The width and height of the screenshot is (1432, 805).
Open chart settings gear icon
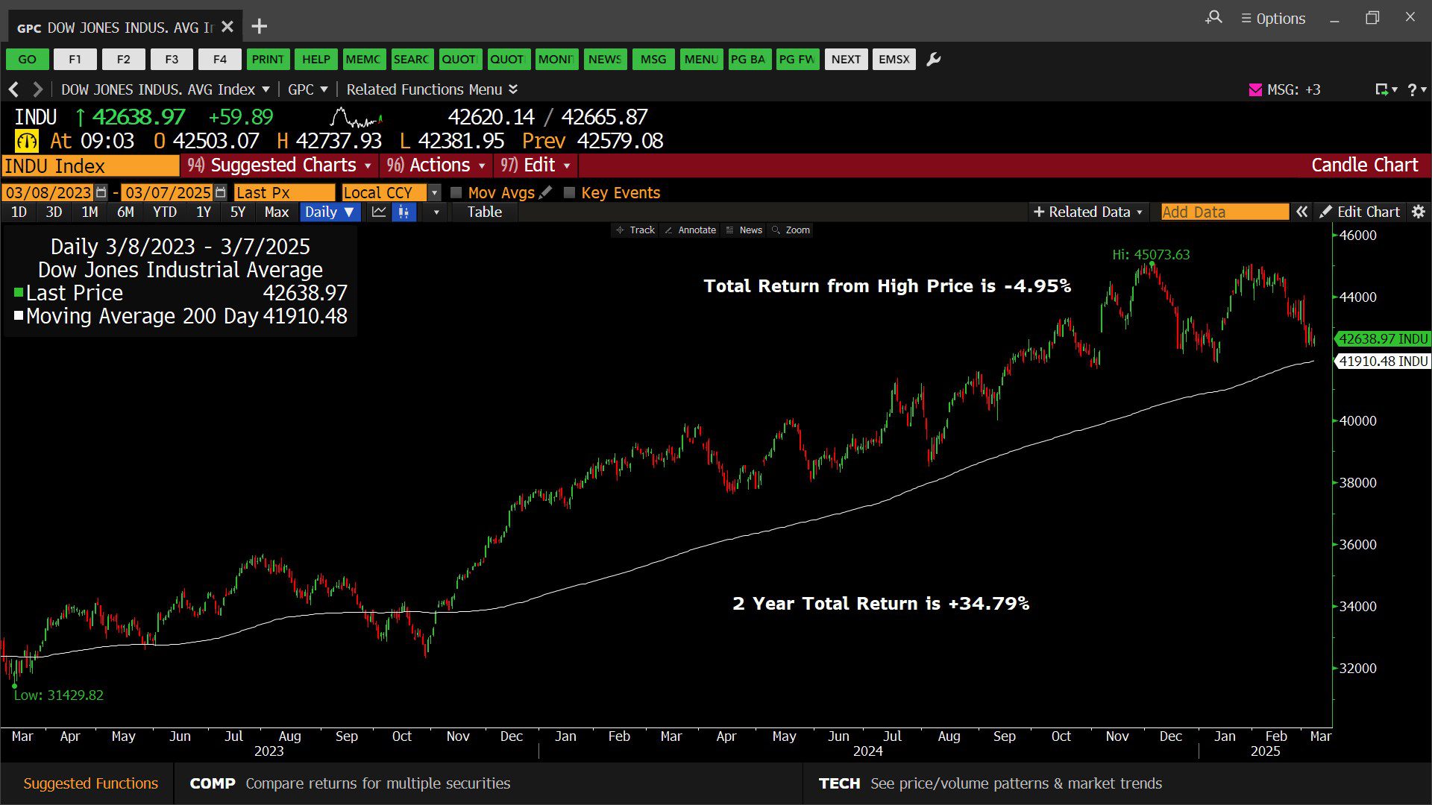1419,212
